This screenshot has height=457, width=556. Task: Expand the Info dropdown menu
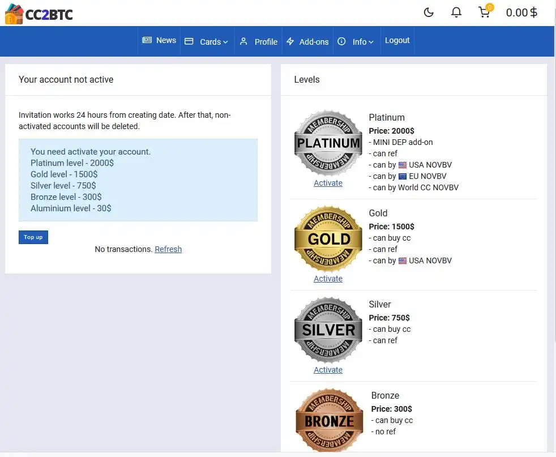[363, 42]
